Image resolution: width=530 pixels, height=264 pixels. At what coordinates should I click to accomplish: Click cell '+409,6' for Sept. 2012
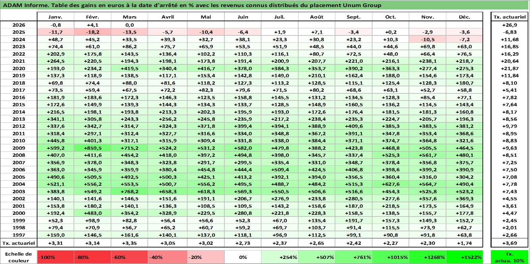point(354,126)
